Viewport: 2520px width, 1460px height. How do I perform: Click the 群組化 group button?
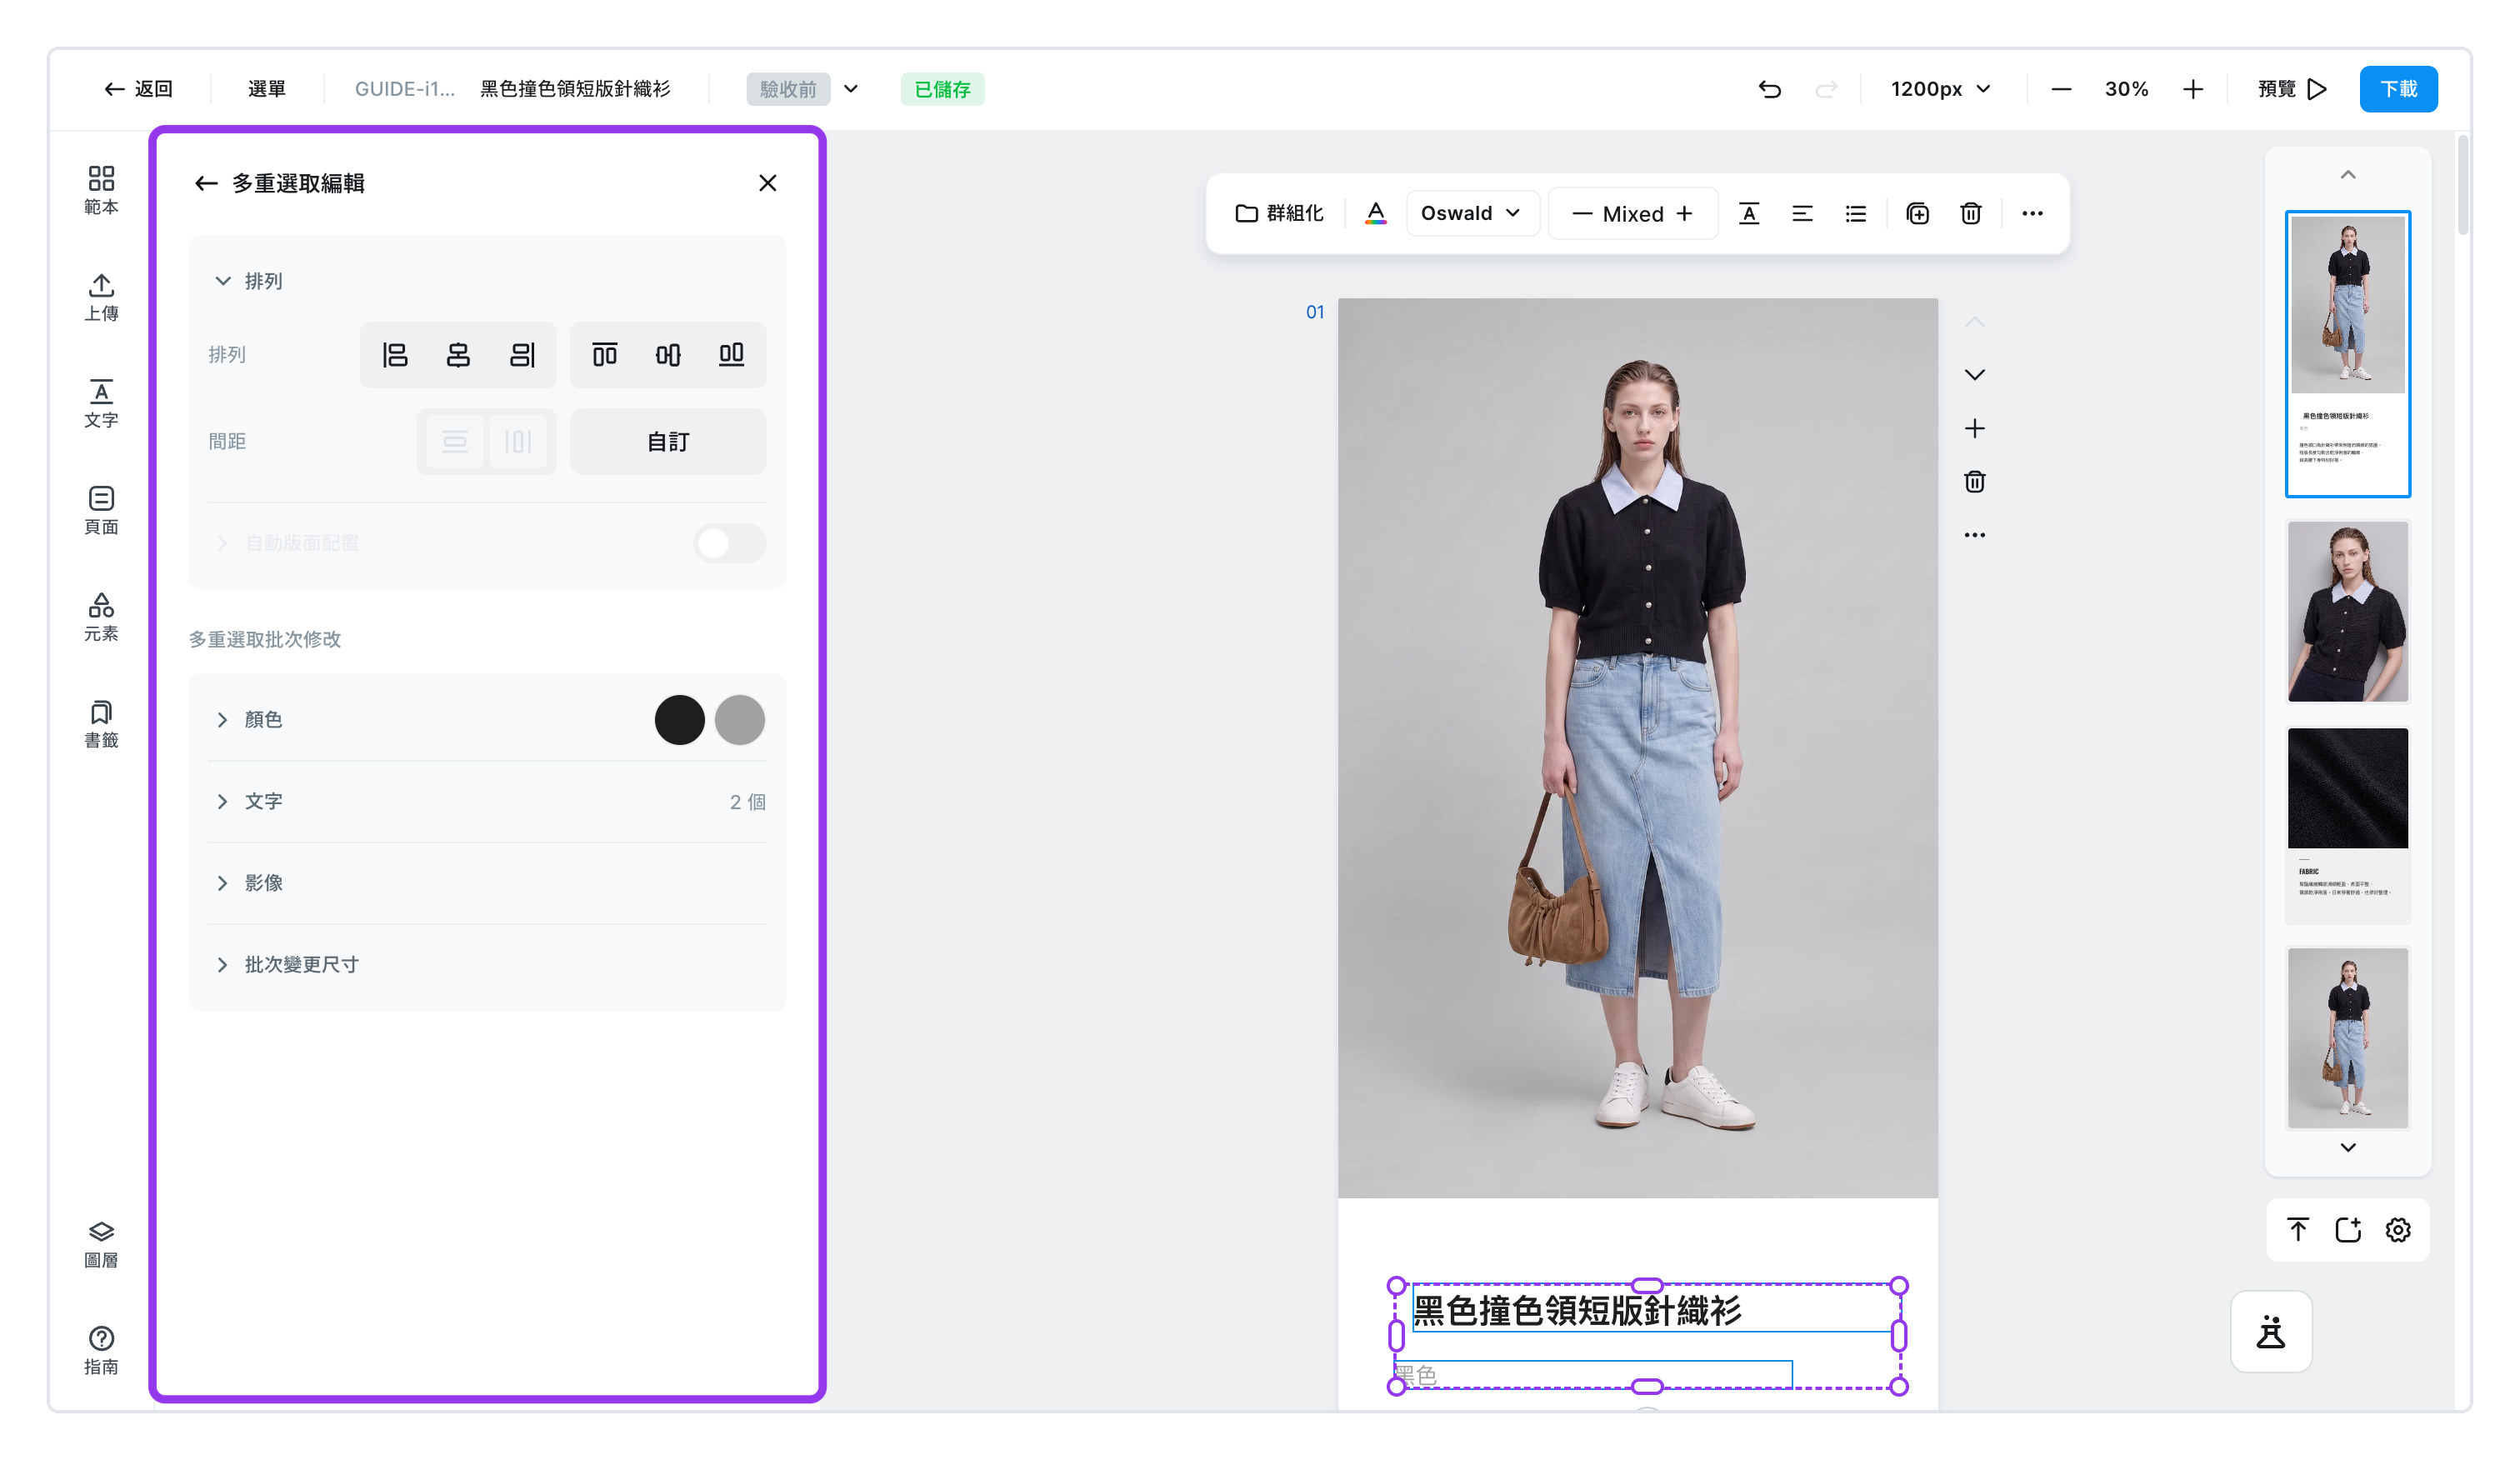coord(1279,213)
